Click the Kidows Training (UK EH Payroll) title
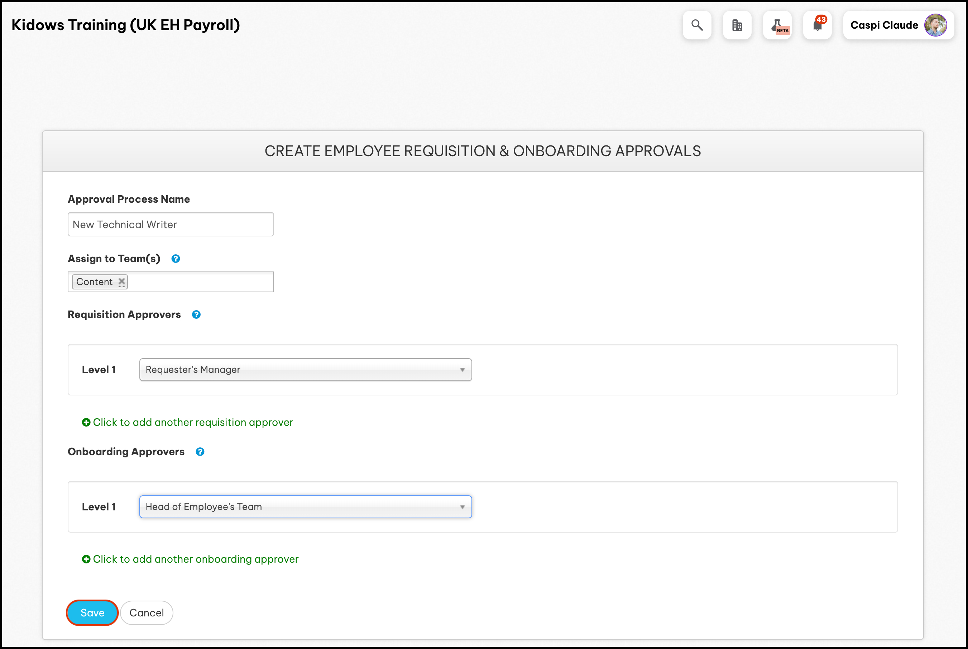The width and height of the screenshot is (968, 649). click(x=126, y=25)
